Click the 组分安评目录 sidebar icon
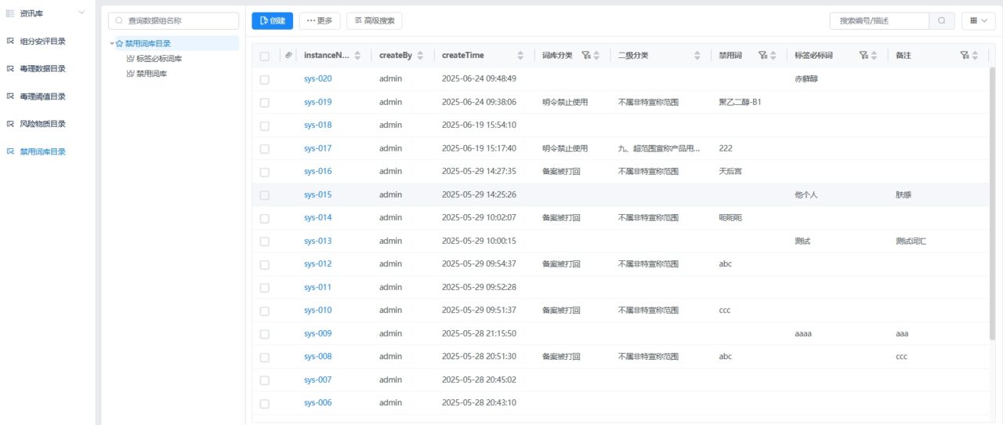The image size is (1003, 425). [10, 42]
